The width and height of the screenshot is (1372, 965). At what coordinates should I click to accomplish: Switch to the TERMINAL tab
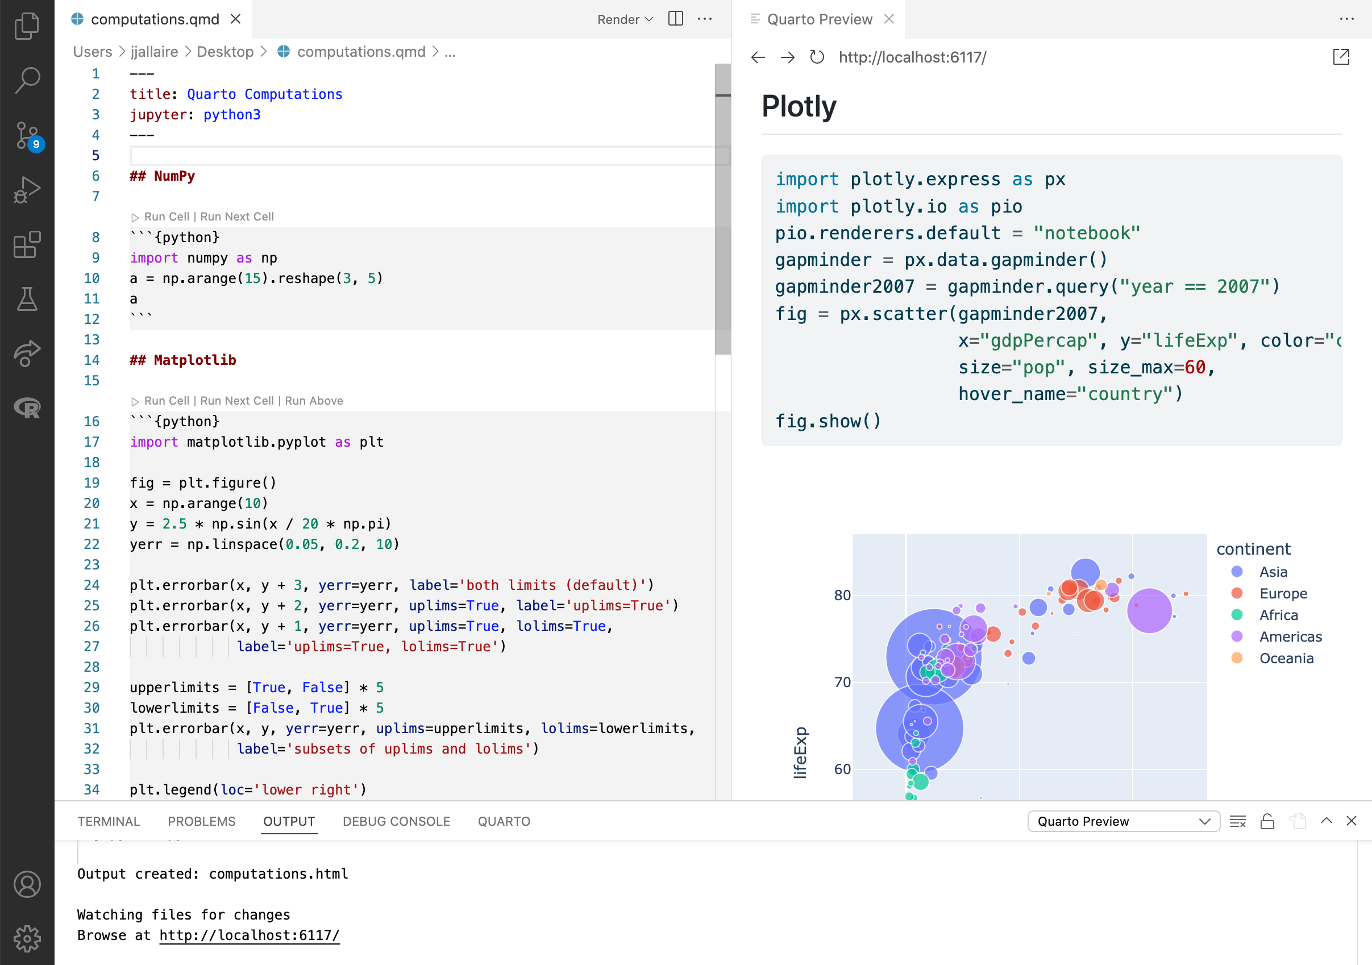(x=108, y=821)
